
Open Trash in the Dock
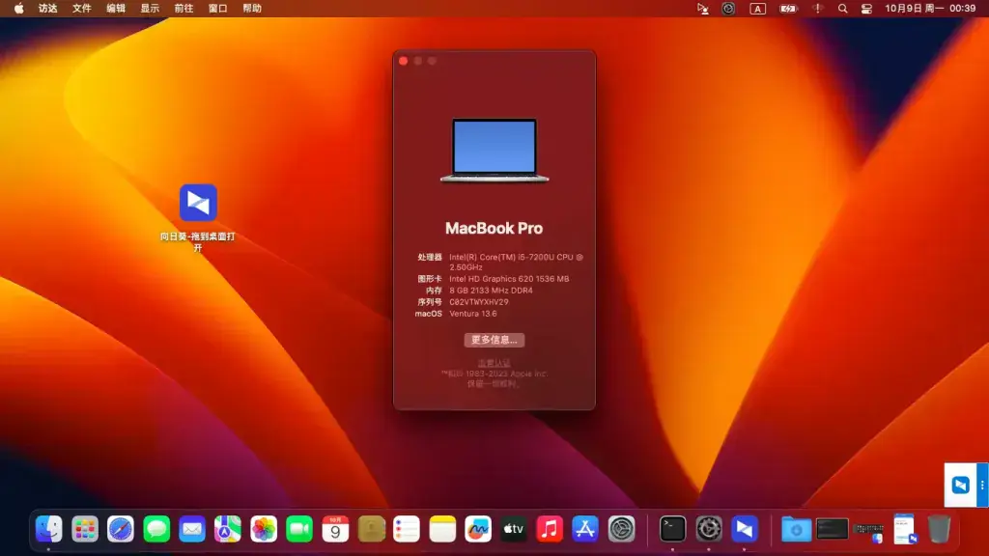tap(939, 529)
